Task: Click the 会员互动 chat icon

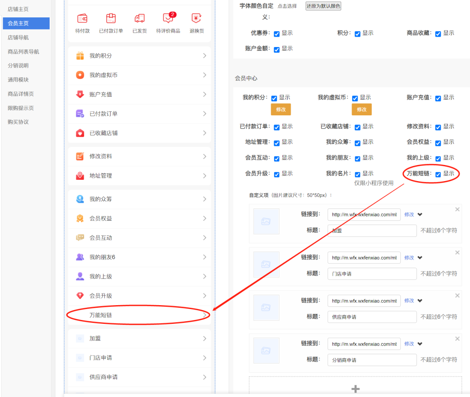Action: tap(80, 238)
